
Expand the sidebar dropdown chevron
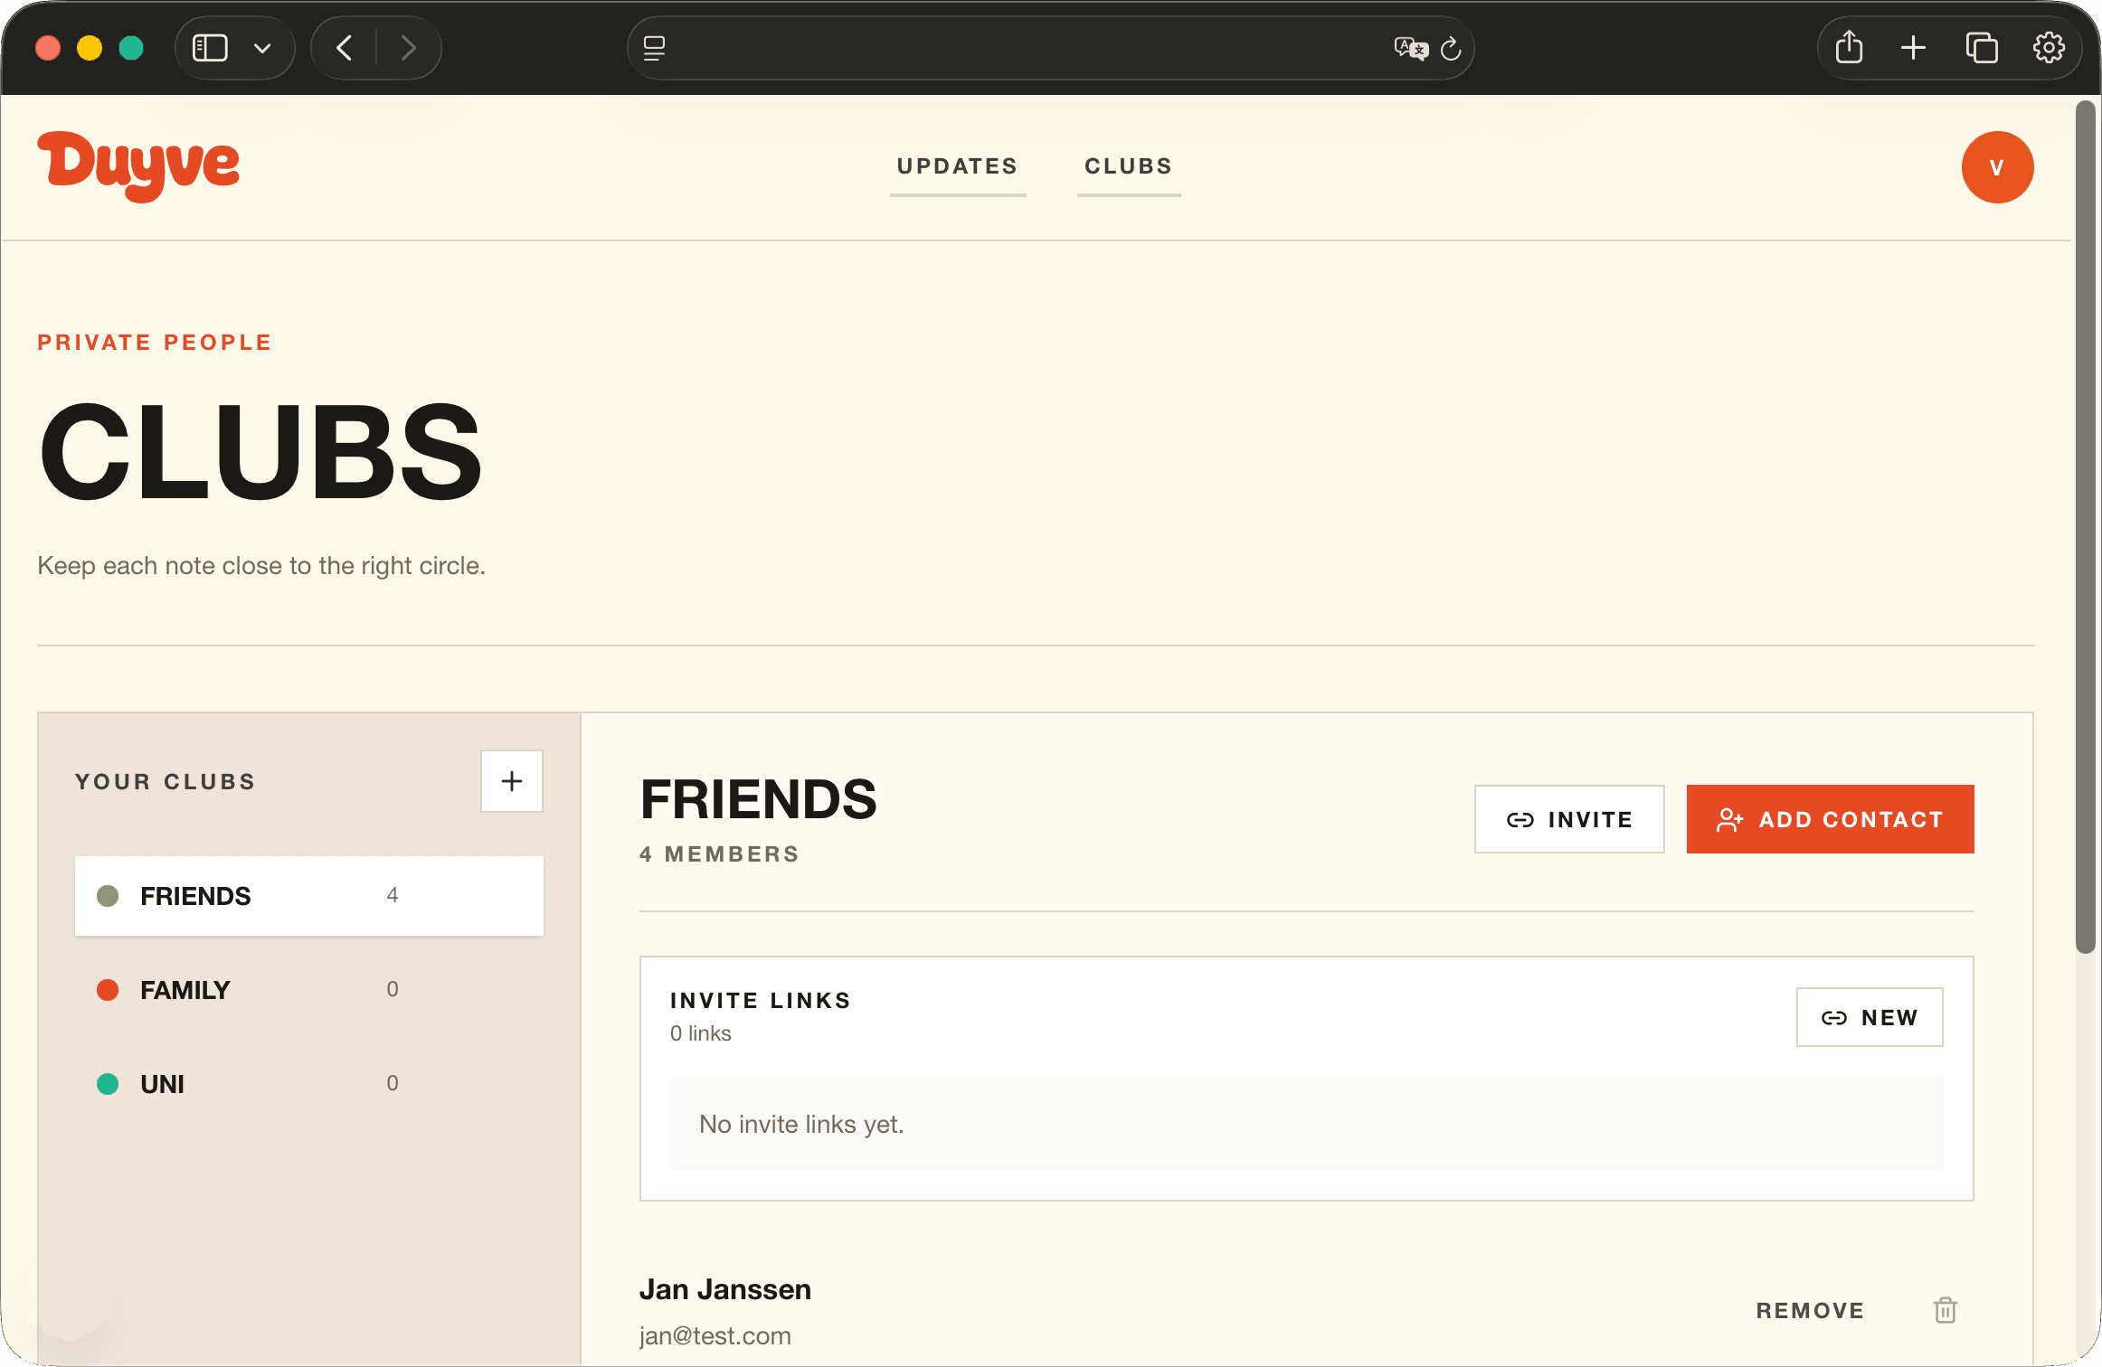point(262,49)
